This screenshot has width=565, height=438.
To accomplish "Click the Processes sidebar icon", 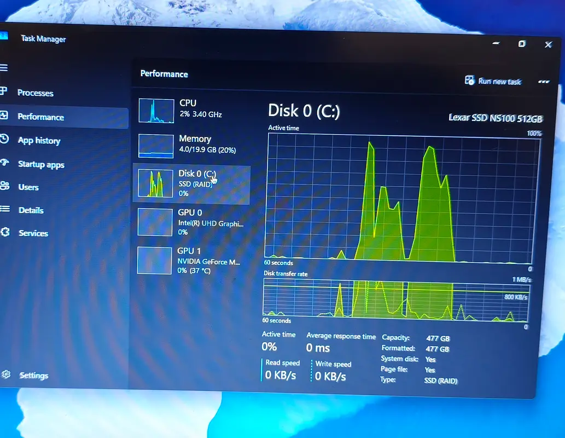I will coord(4,91).
